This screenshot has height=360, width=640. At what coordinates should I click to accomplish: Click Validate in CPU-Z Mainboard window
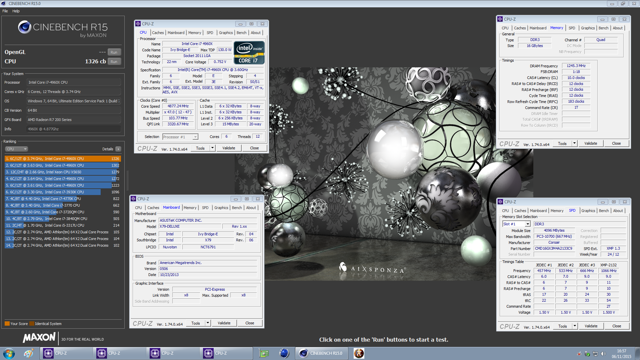[x=224, y=323]
